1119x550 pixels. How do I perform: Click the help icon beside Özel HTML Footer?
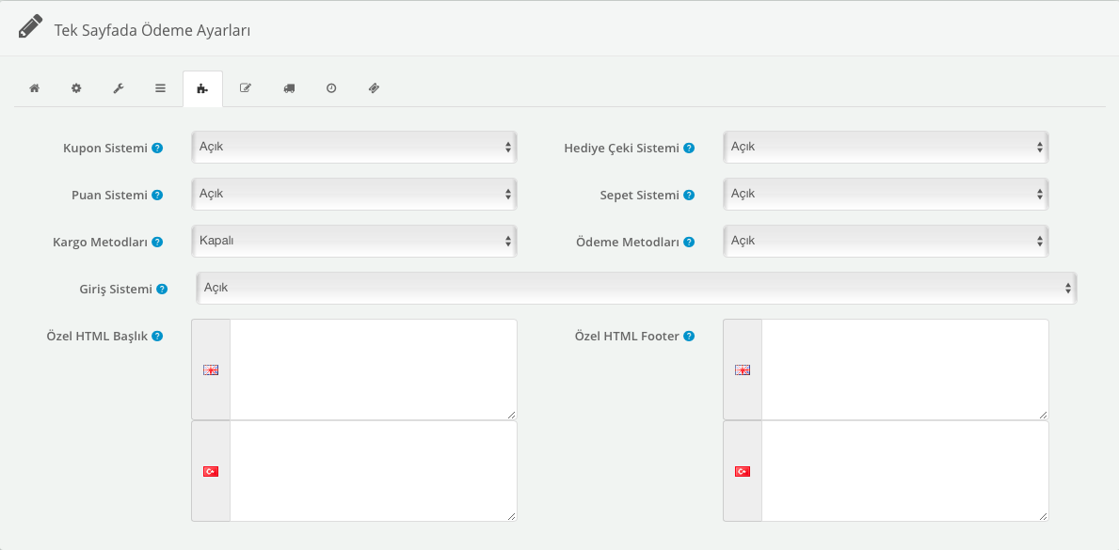point(689,337)
